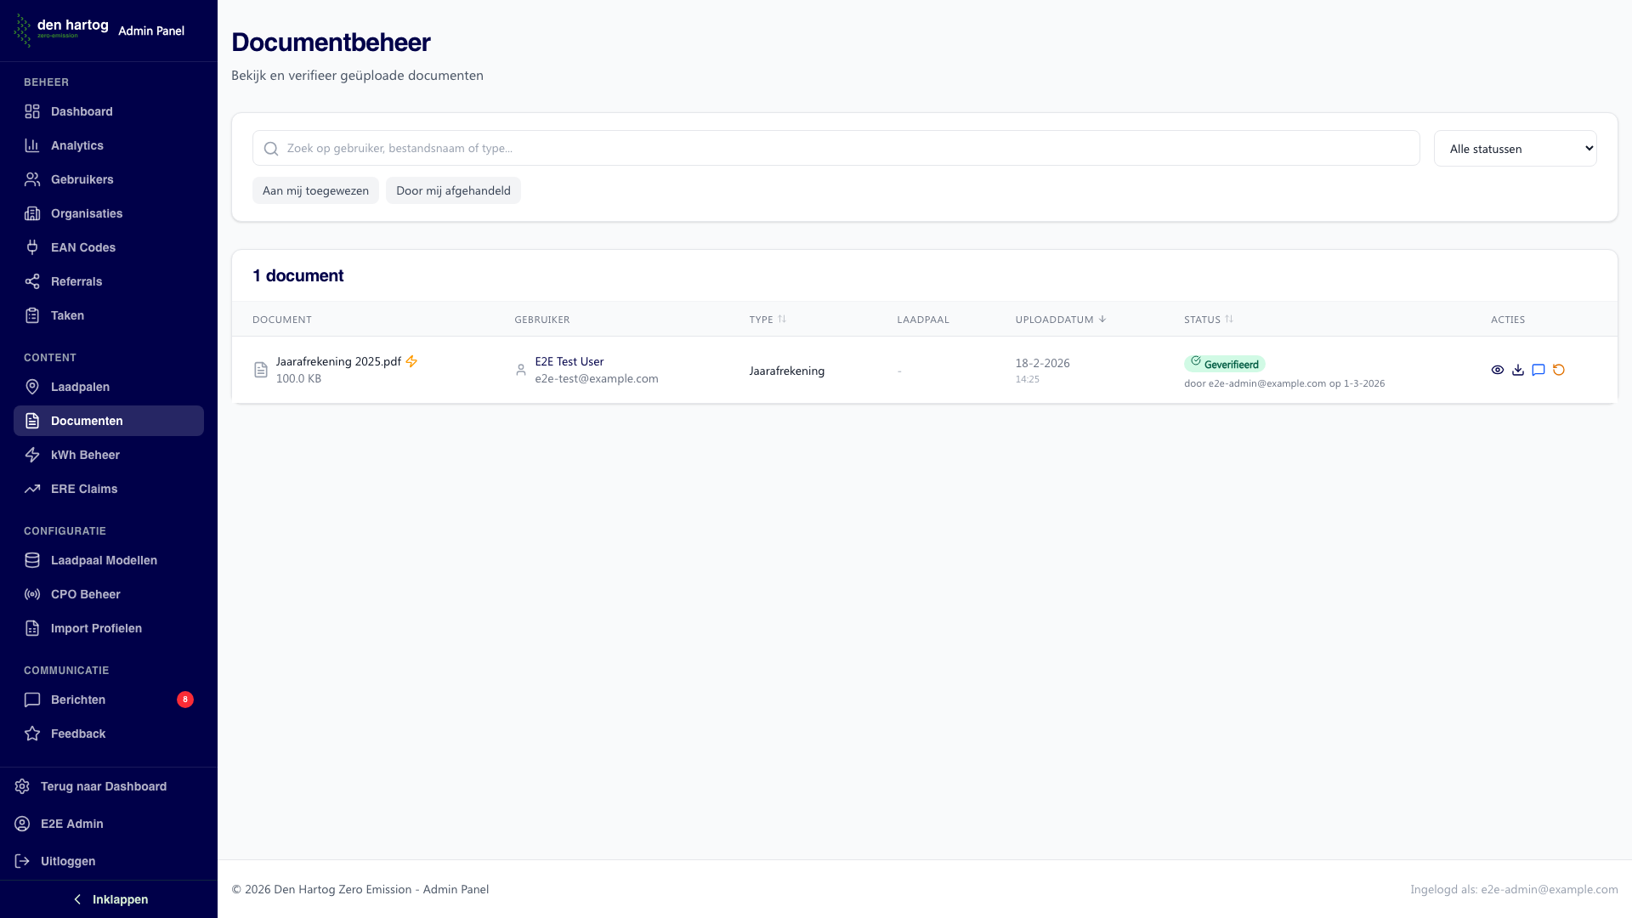Click the E2E Test User link

tap(569, 361)
